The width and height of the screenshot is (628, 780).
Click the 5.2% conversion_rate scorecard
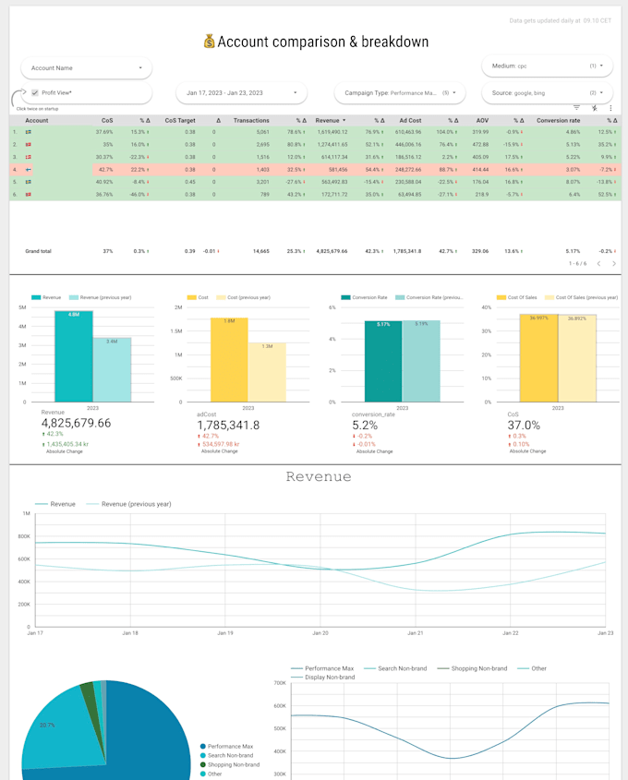coord(365,426)
